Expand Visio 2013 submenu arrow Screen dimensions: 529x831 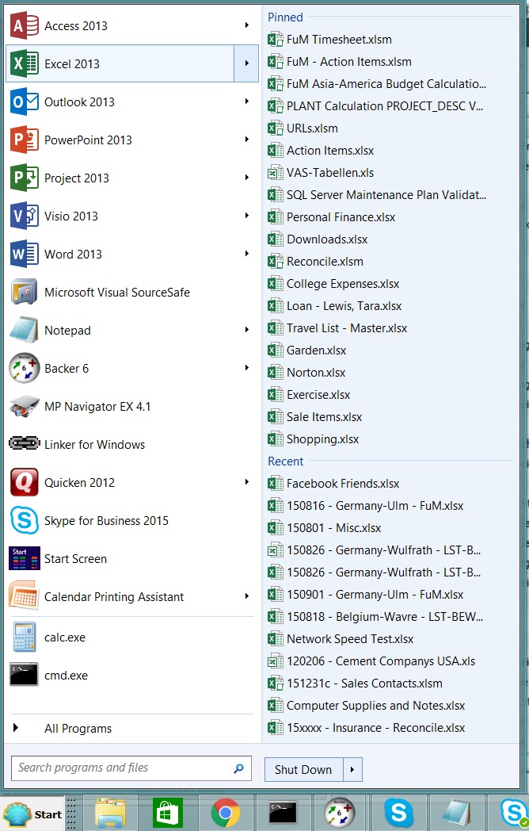pos(247,216)
